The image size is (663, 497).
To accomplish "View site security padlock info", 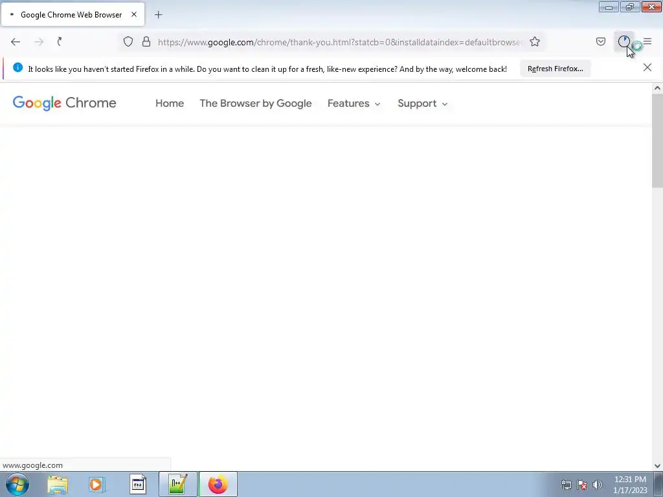I will (146, 41).
